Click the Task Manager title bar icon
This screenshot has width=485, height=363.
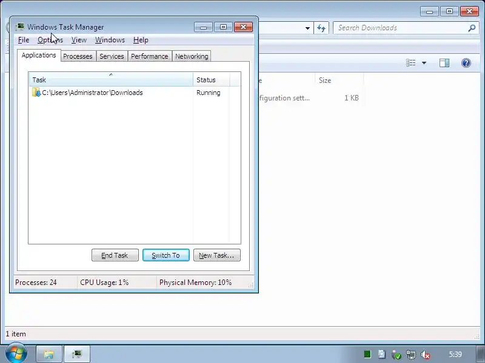click(x=20, y=27)
